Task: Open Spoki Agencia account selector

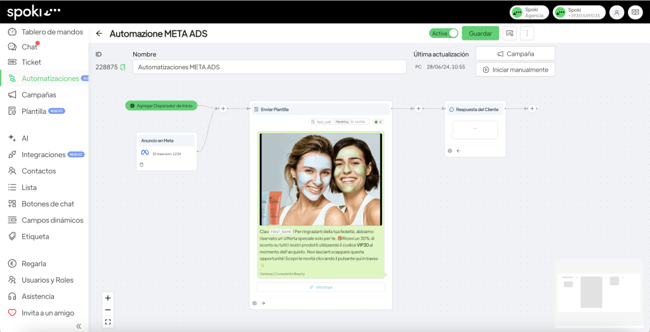Action: click(529, 13)
